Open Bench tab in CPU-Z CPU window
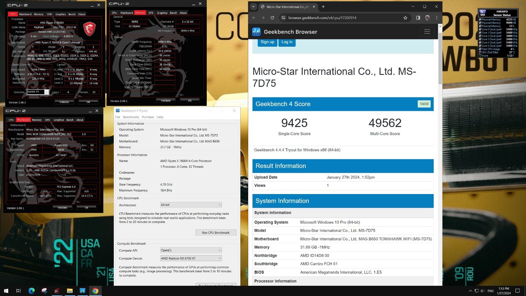Viewport: 526px width, 296px height. click(72, 14)
